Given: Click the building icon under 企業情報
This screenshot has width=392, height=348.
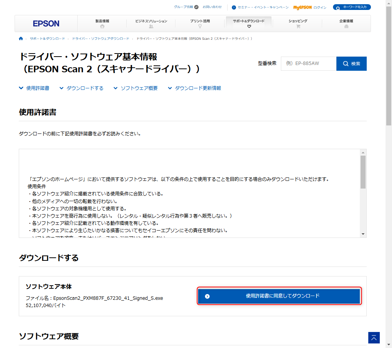Looking at the screenshot, I should 346,26.
